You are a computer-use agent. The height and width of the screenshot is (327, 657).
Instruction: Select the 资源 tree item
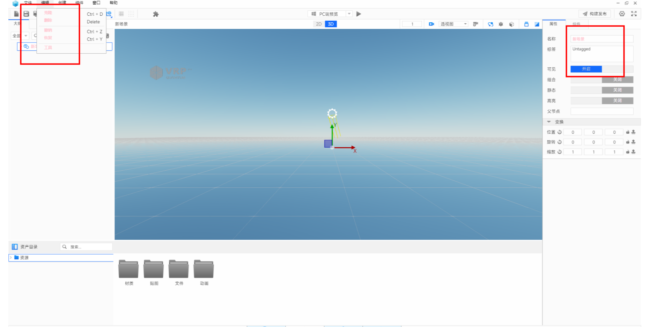pyautogui.click(x=61, y=258)
